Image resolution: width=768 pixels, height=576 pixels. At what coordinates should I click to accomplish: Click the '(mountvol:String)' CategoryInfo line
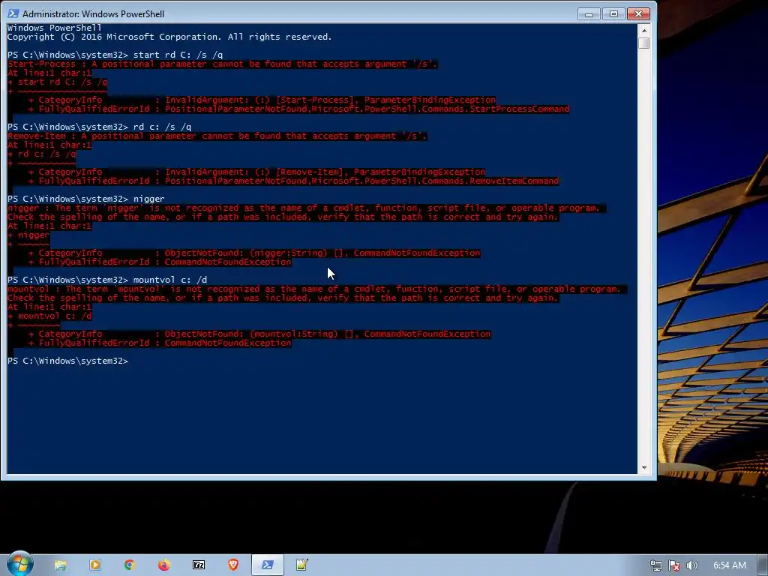pyautogui.click(x=259, y=334)
